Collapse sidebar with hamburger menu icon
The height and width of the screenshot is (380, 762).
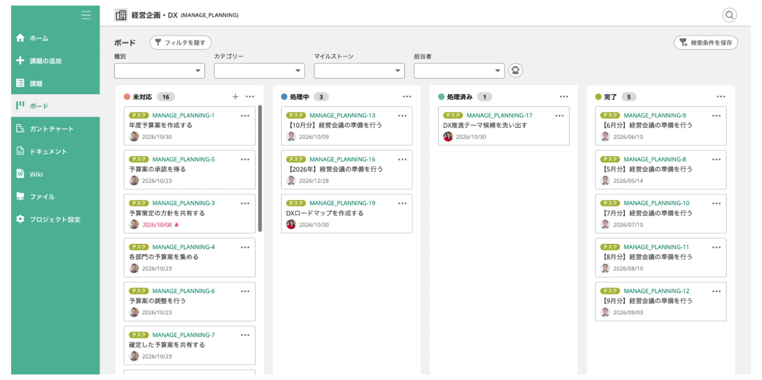(86, 15)
